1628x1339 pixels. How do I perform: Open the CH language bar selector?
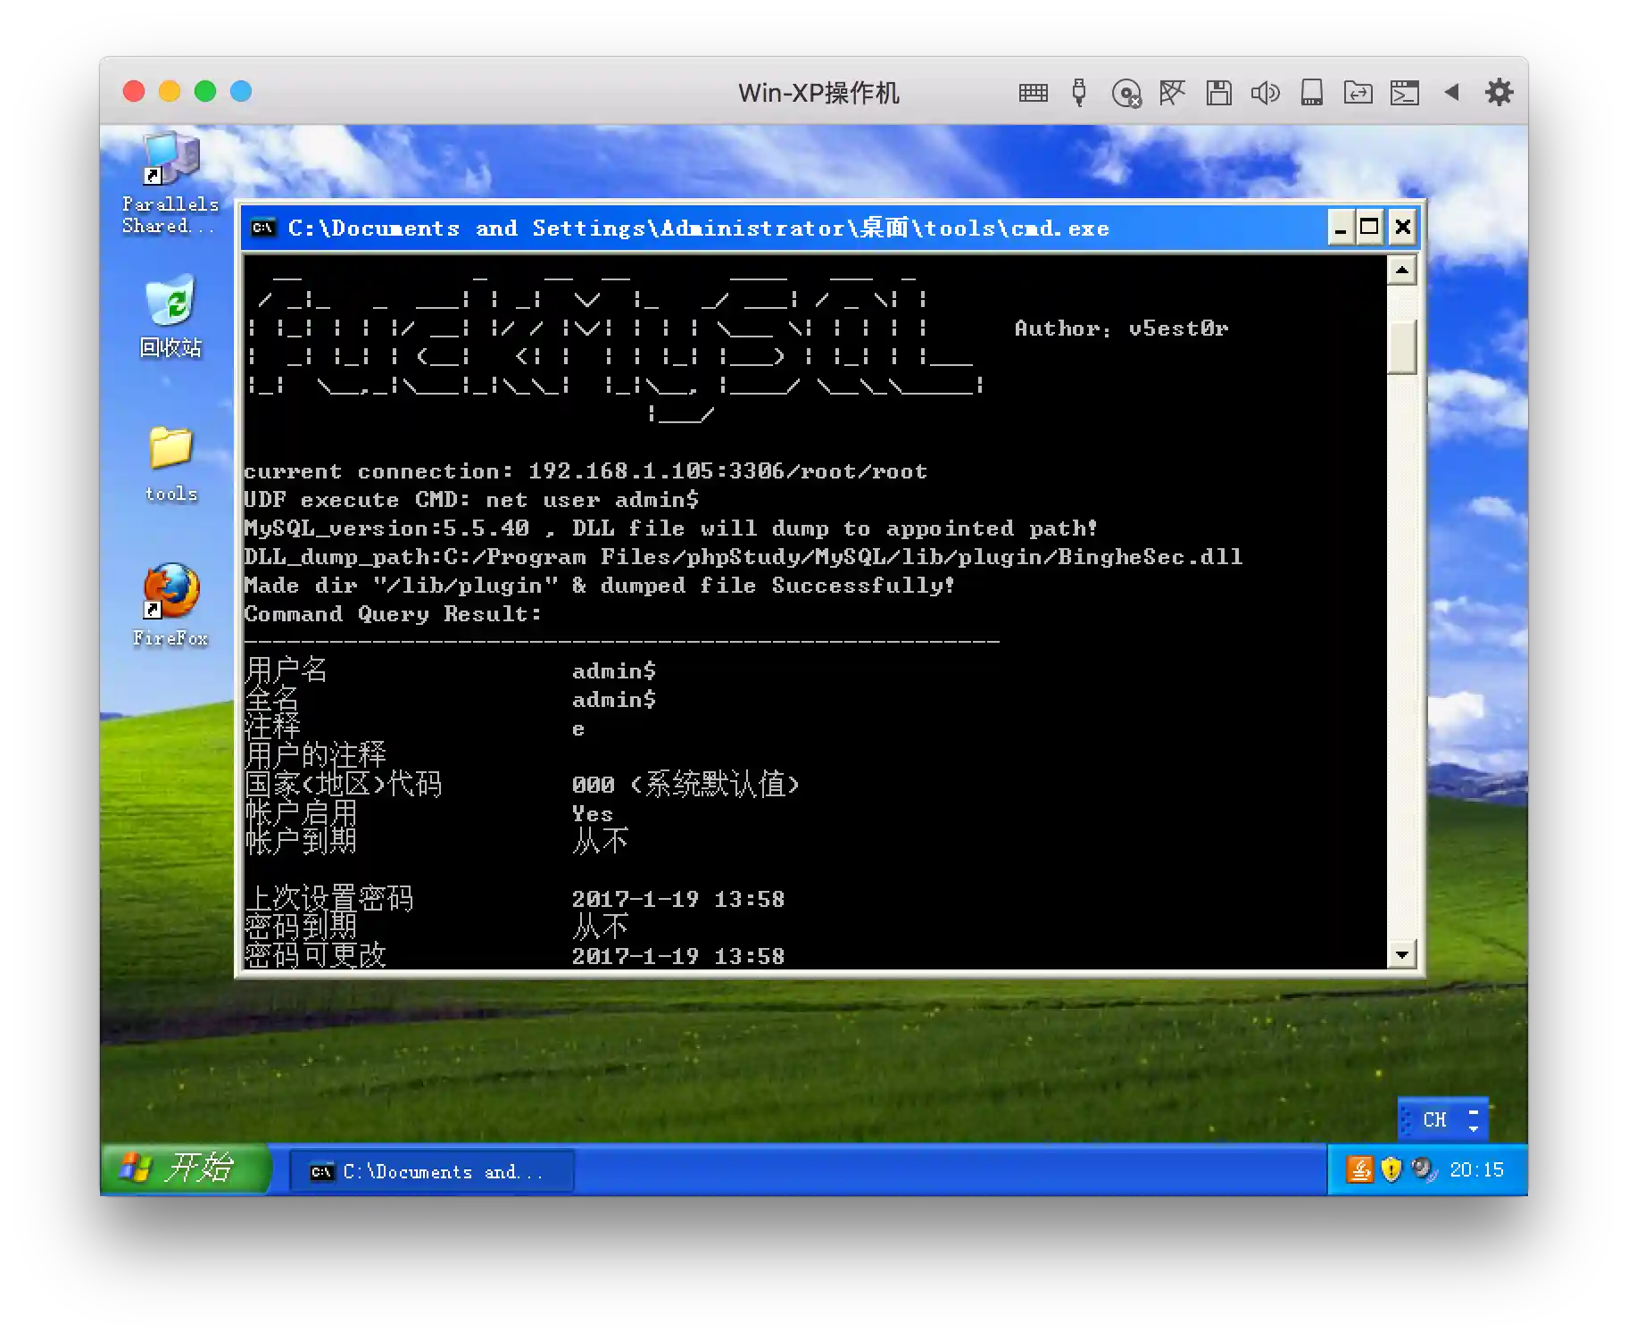click(1434, 1119)
